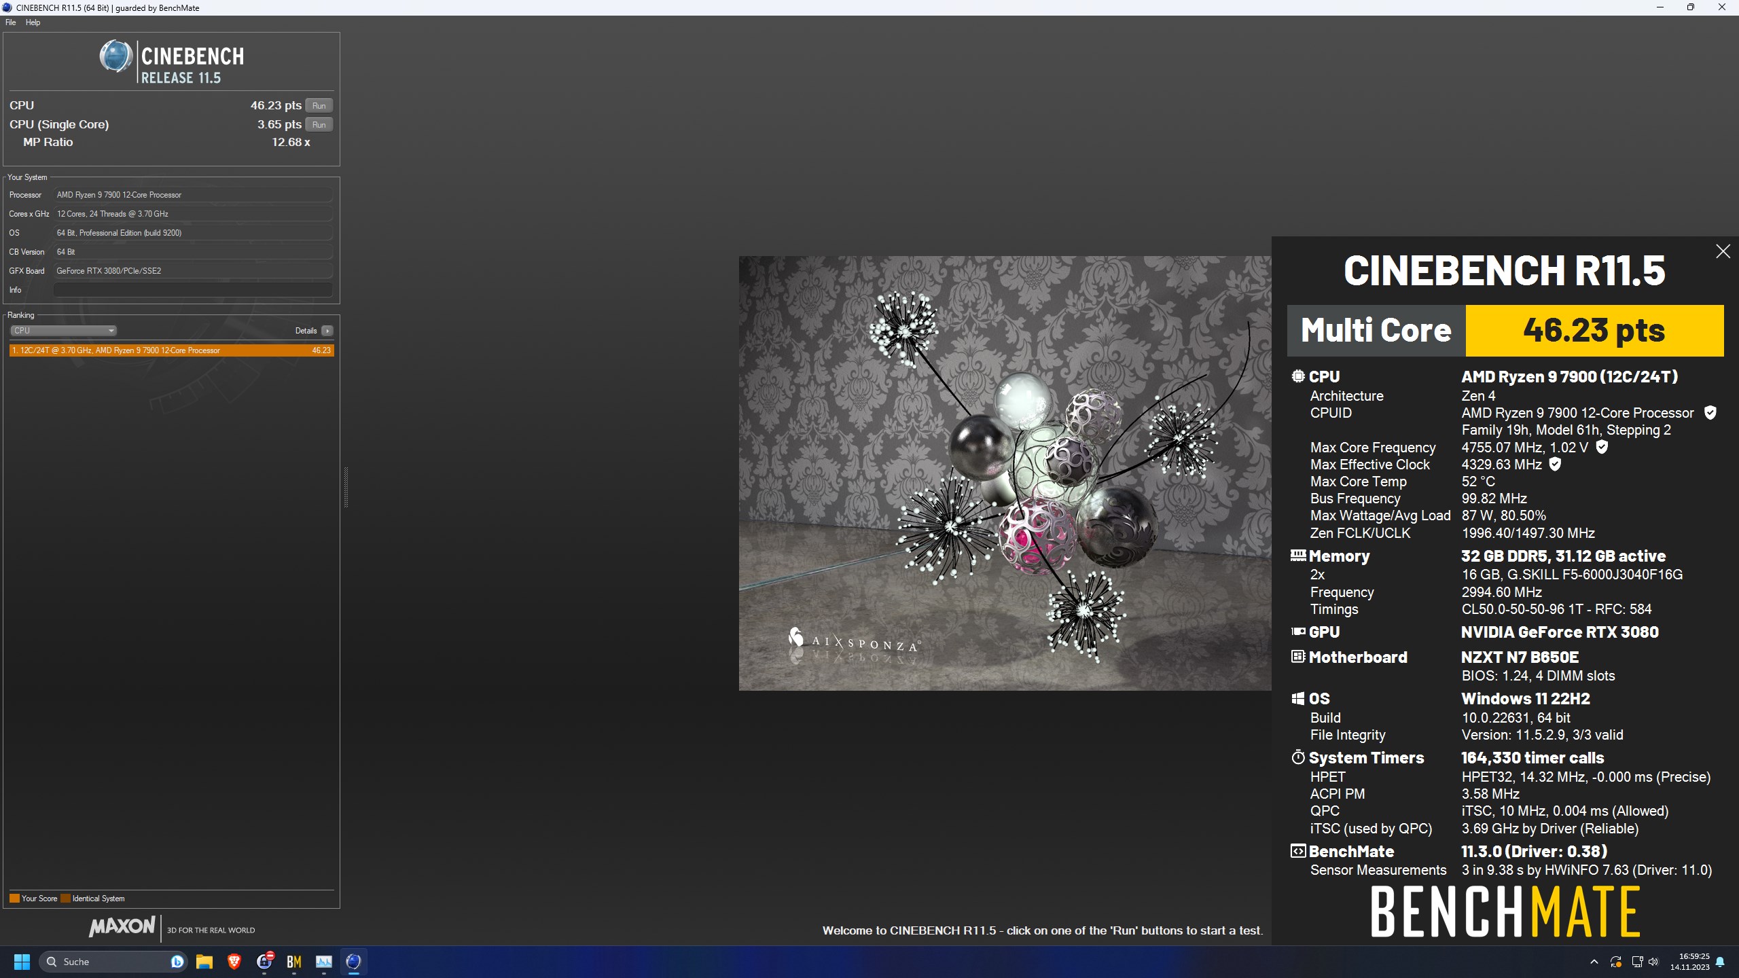This screenshot has height=978, width=1739.
Task: Click the OS field 64 Bit Professional Edition
Action: (x=193, y=233)
